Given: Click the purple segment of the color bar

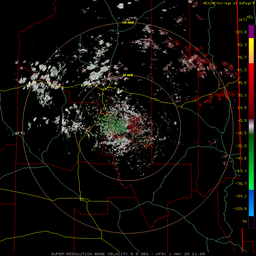Looking at the screenshot, I should click(x=251, y=32).
